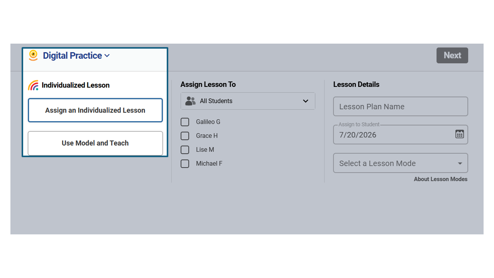Expand the All Students dropdown
494x278 pixels.
tap(248, 101)
